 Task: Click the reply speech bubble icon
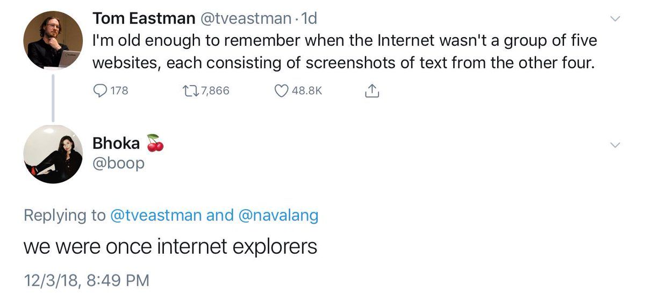point(101,91)
